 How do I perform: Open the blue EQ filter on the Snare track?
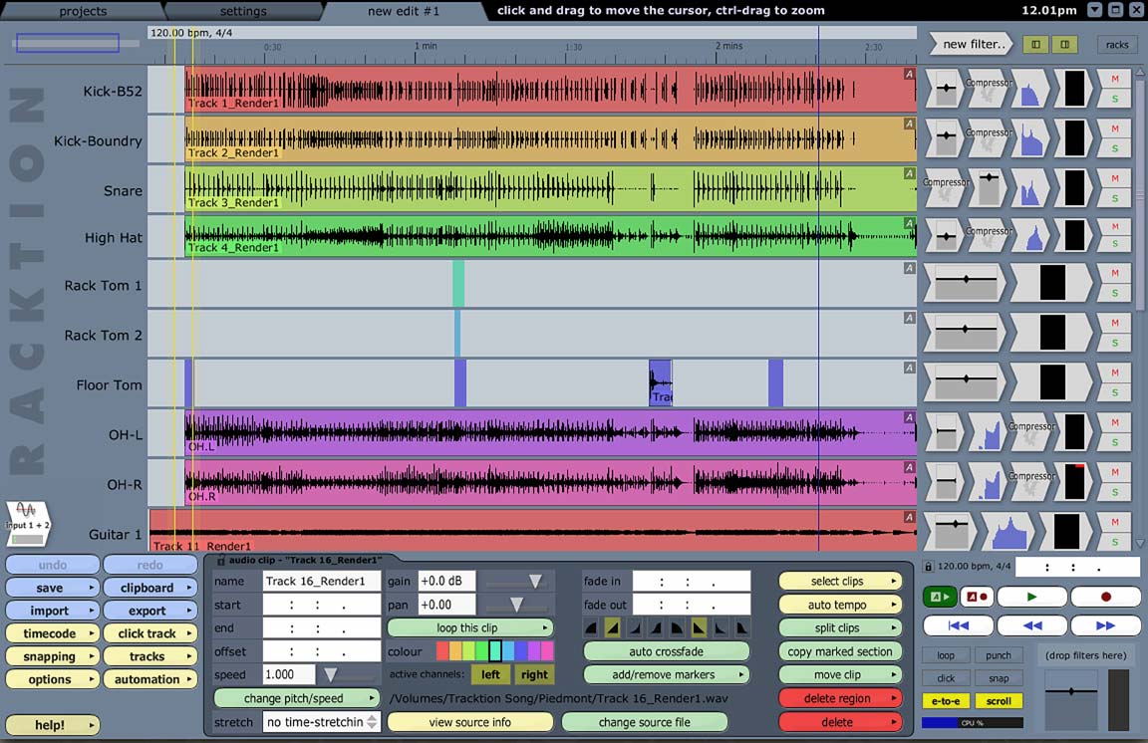click(x=1030, y=187)
